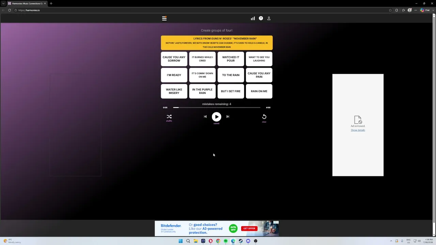Click the next track icon
The width and height of the screenshot is (436, 245).
pyautogui.click(x=228, y=117)
